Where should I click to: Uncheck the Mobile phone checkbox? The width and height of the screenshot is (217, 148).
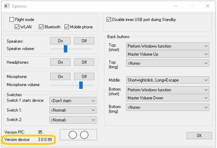(67, 27)
